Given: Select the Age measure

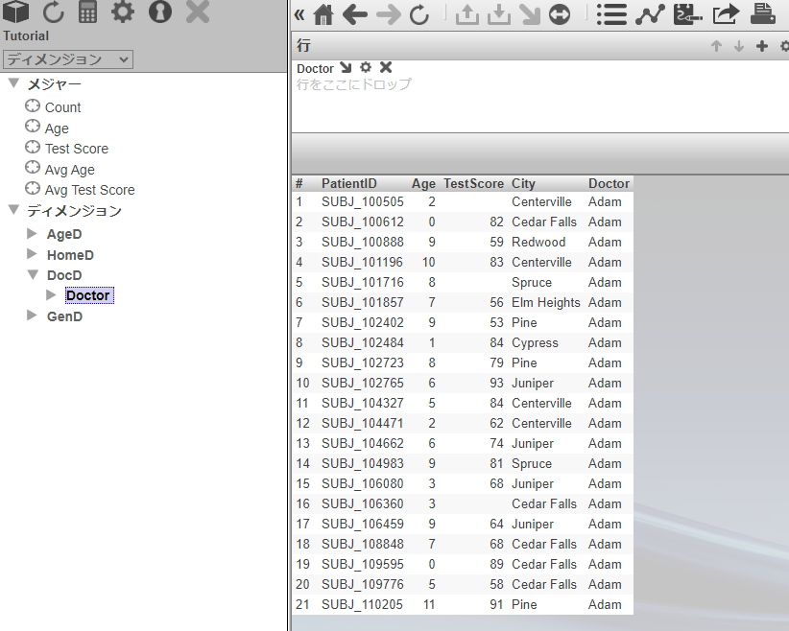Looking at the screenshot, I should (x=57, y=129).
